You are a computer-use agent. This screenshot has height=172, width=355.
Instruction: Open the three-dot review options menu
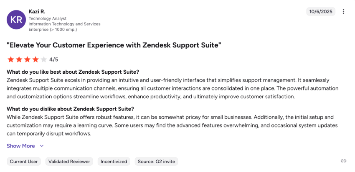344,12
